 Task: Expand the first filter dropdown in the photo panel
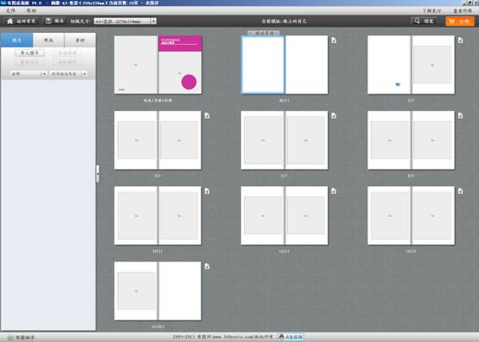click(x=44, y=74)
